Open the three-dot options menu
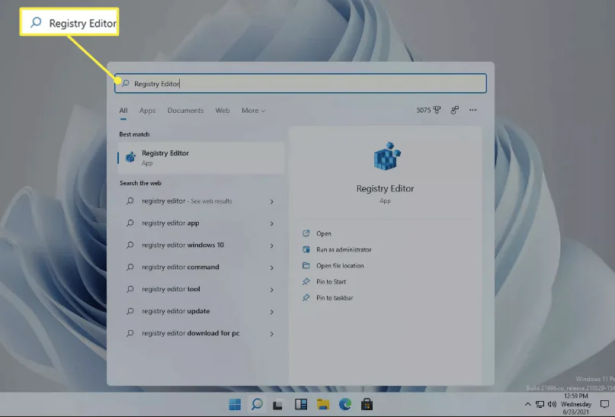Screen dimensions: 615x417 tap(472, 111)
